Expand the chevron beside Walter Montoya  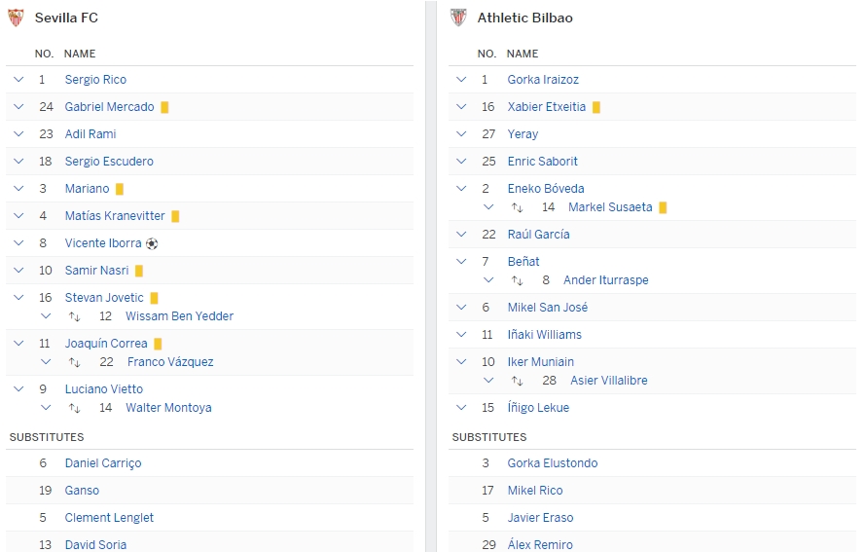(x=46, y=408)
